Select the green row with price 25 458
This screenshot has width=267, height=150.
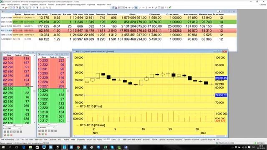click(118, 22)
